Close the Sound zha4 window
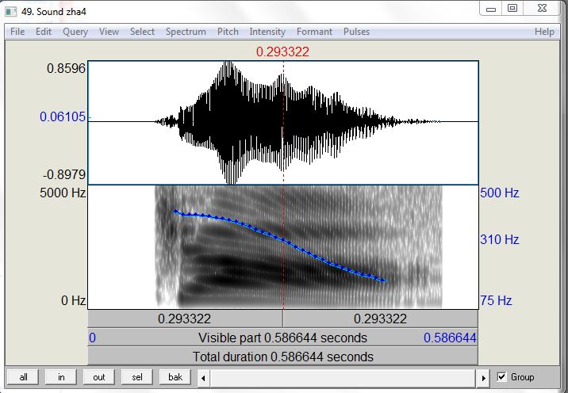 point(542,9)
